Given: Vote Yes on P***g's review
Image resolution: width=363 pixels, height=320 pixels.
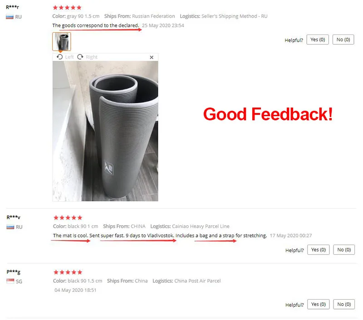Looking at the screenshot, I should click(319, 304).
